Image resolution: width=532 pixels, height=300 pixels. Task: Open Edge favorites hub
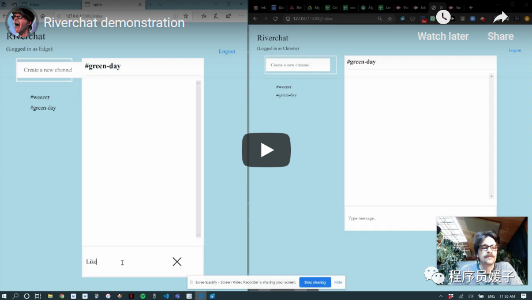(x=204, y=16)
